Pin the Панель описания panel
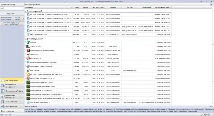Image resolution: width=214 pixels, height=116 pixels. 211,107
